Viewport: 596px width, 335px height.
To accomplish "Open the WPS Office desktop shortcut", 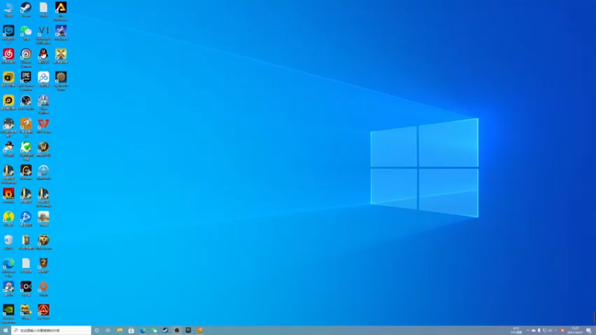I will pyautogui.click(x=43, y=125).
